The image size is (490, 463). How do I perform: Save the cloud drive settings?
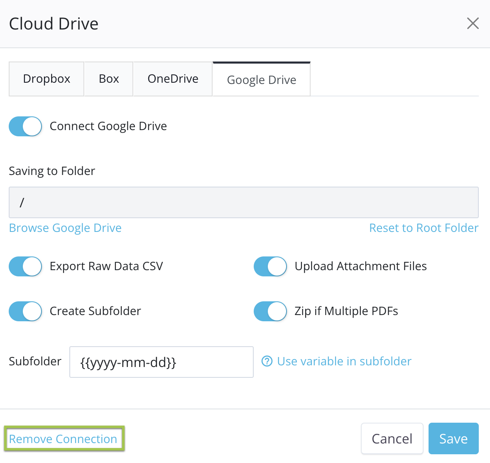[453, 439]
